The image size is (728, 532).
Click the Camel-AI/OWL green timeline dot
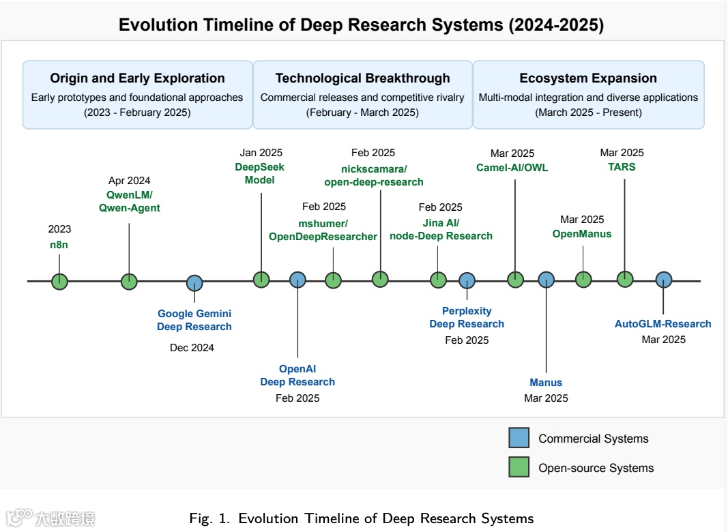click(x=515, y=280)
